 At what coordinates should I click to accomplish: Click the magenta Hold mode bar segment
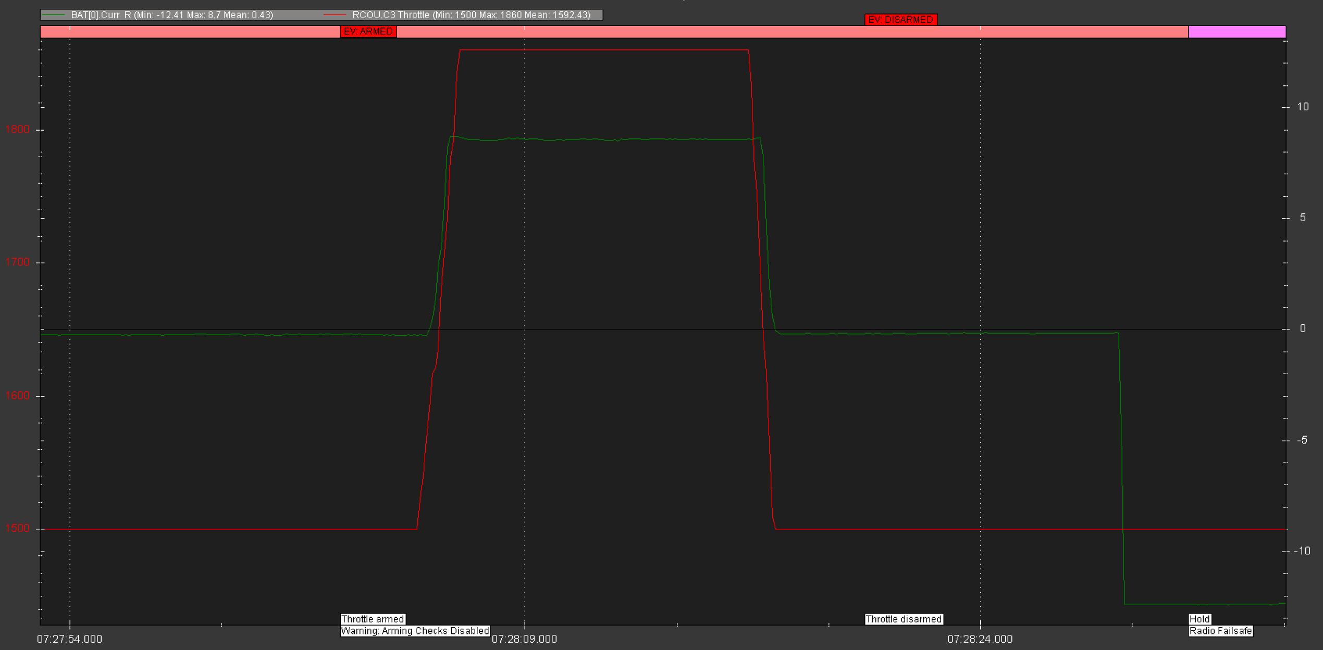pos(1237,32)
